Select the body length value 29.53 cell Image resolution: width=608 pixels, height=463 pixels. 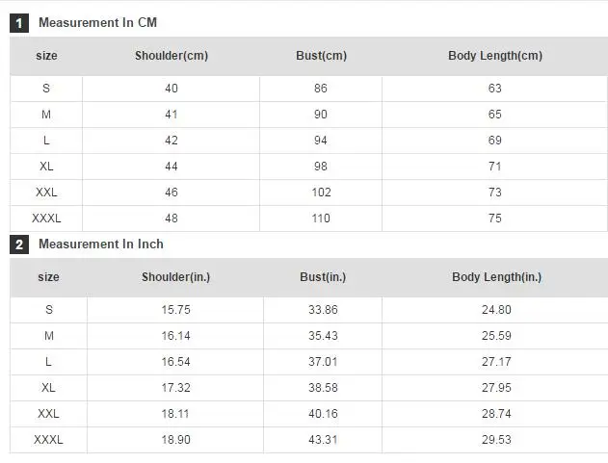[496, 440]
